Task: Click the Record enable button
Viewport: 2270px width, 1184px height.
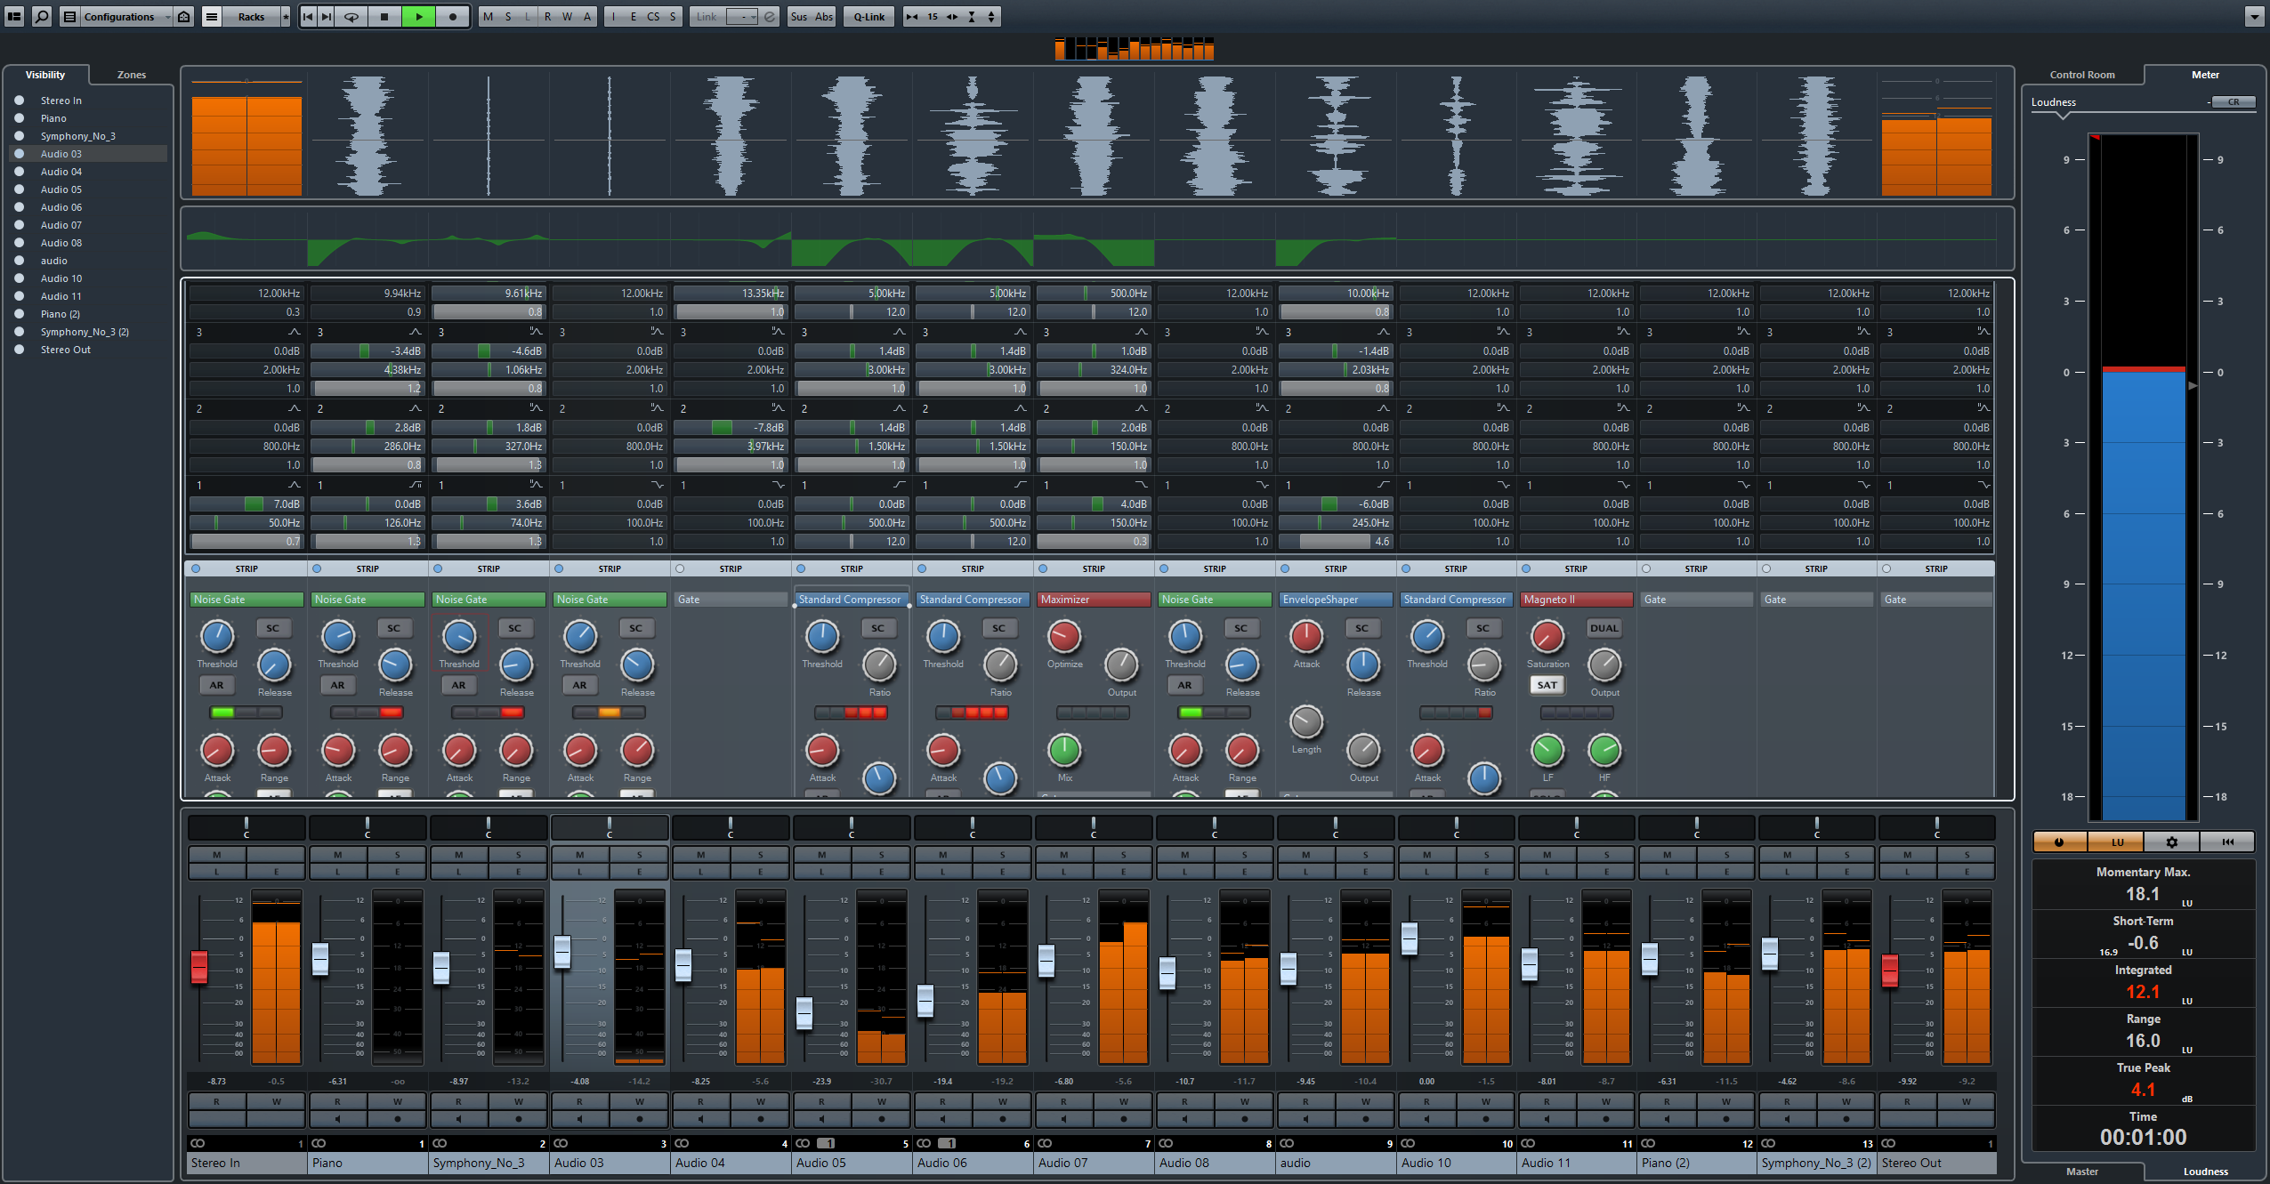Action: [444, 17]
